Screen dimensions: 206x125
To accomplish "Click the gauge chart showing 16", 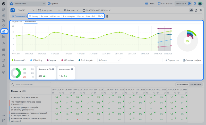I will click(187, 41).
